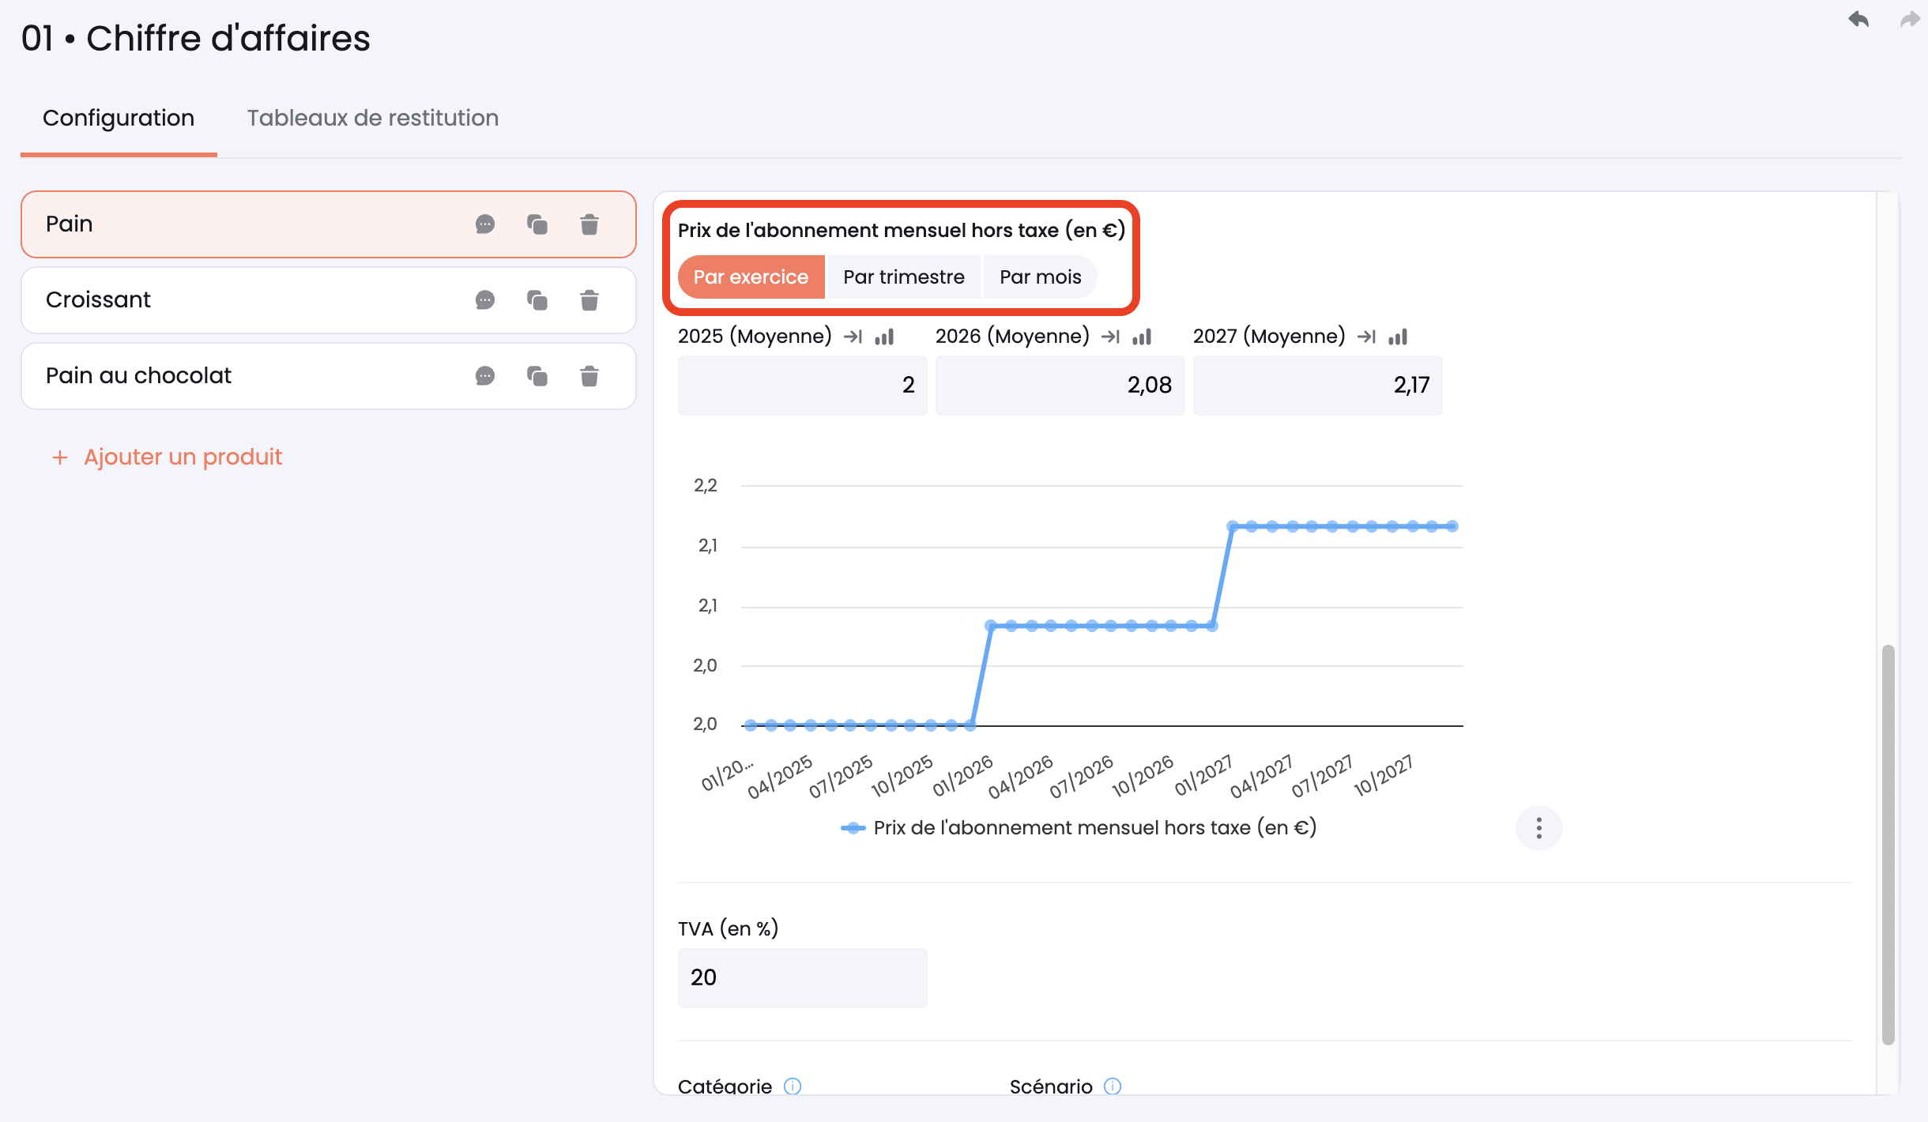
Task: Click the 2,2 y-axis label on chart
Action: coord(705,485)
